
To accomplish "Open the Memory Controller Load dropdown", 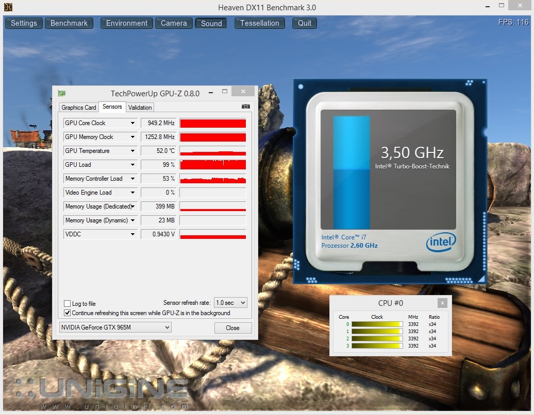I will (x=132, y=179).
